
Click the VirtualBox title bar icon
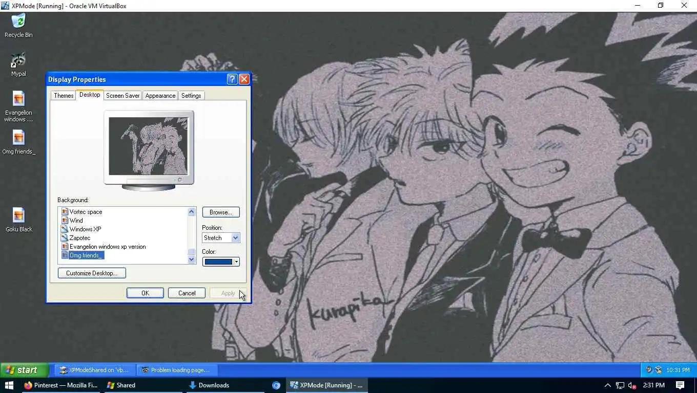[5, 6]
